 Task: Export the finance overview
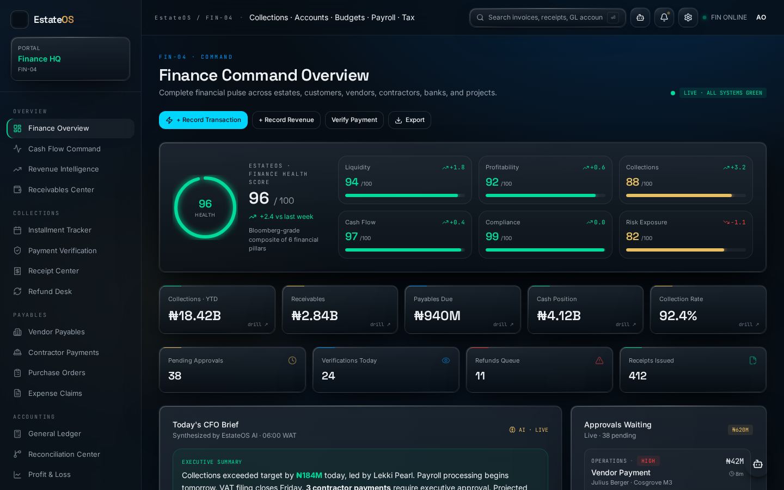[x=409, y=120]
